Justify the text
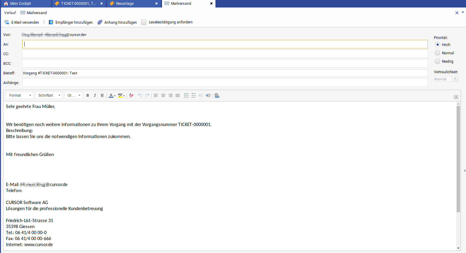 point(178,95)
